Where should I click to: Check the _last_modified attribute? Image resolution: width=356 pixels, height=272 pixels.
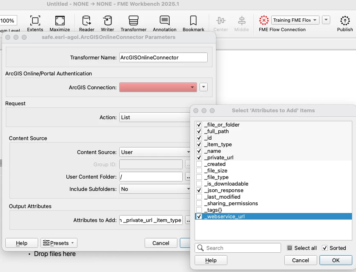199,197
